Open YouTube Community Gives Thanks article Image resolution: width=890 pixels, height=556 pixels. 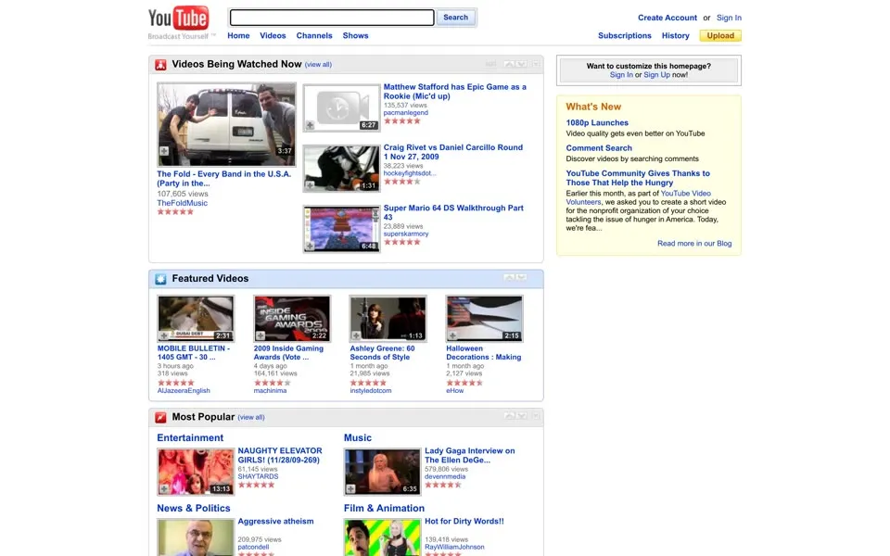pyautogui.click(x=638, y=178)
